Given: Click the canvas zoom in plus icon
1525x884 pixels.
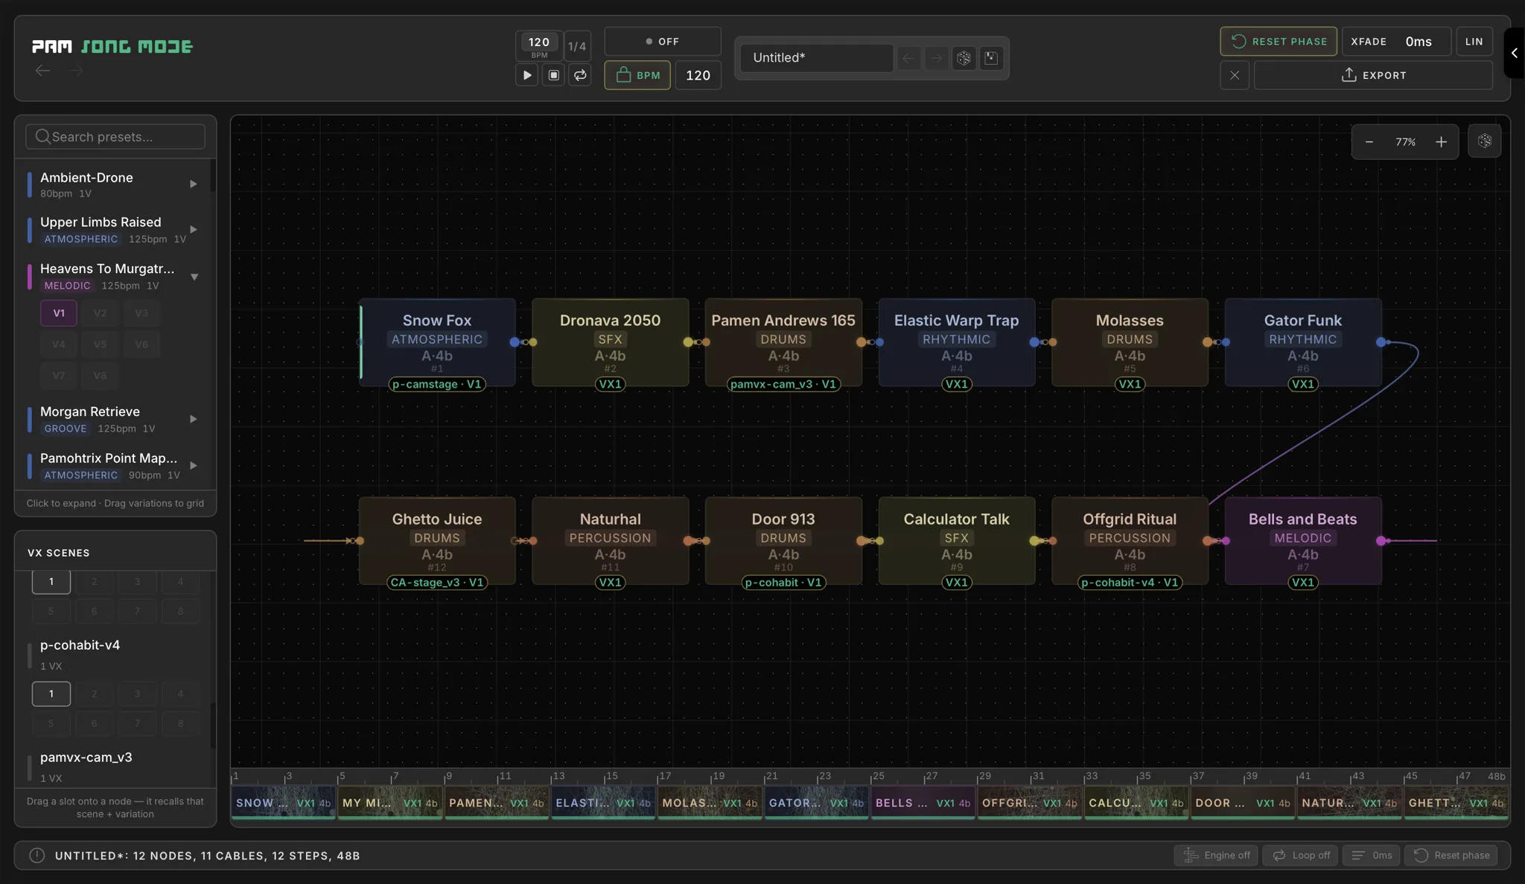Looking at the screenshot, I should [1441, 141].
